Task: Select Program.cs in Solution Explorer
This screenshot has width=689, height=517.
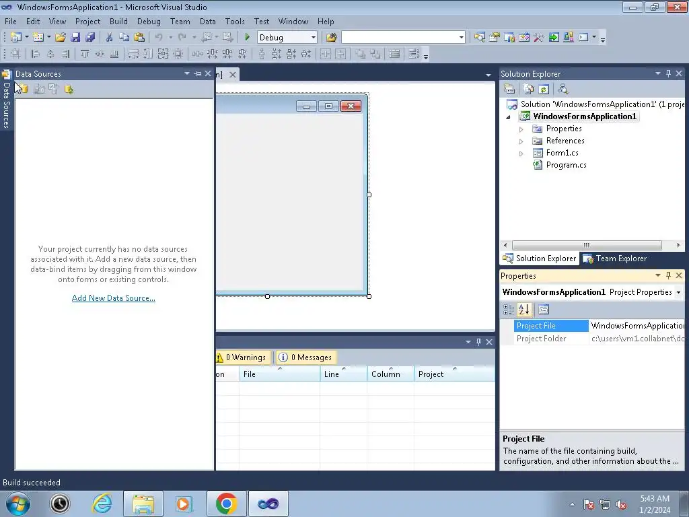Action: click(566, 165)
